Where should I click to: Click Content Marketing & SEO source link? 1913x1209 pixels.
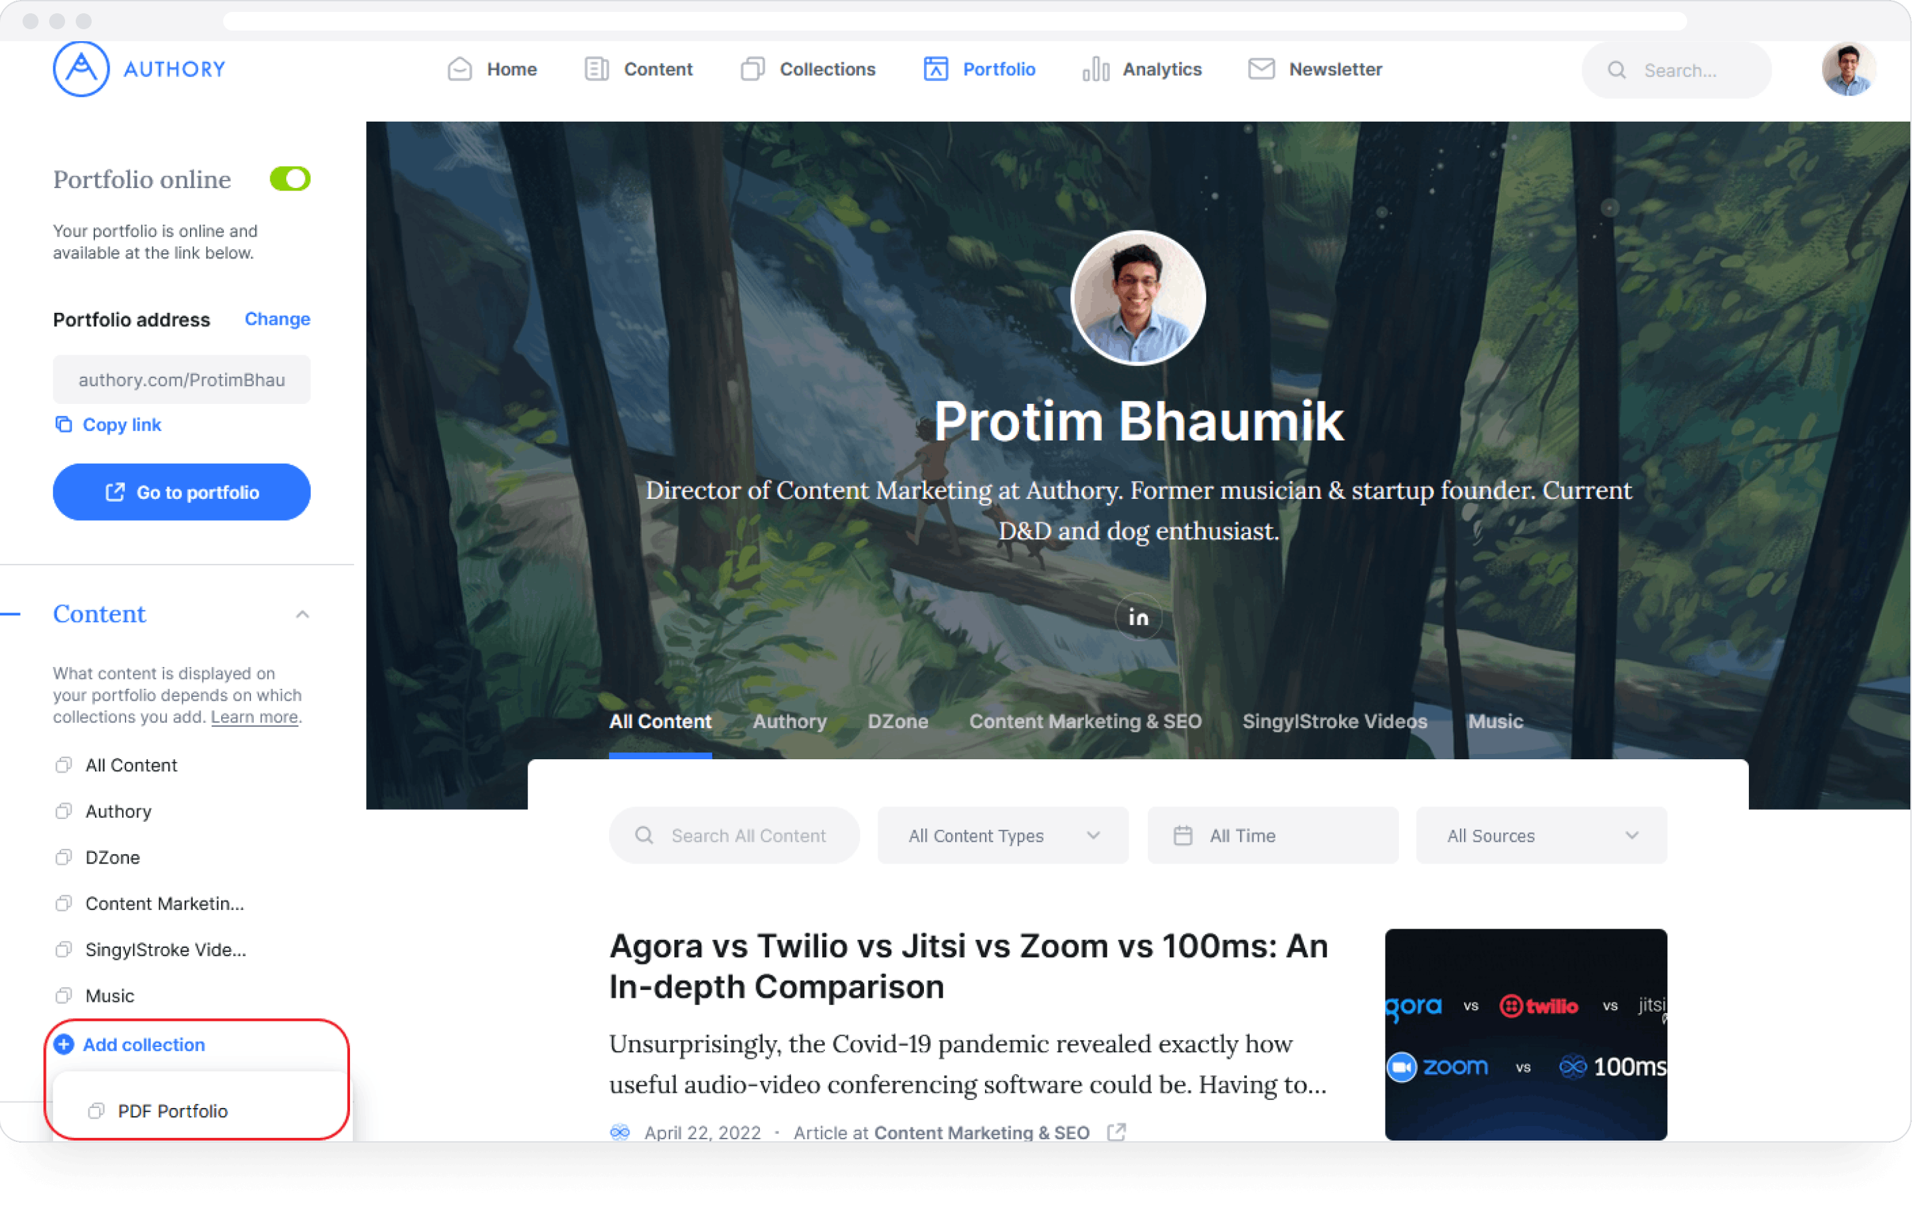tap(982, 1133)
